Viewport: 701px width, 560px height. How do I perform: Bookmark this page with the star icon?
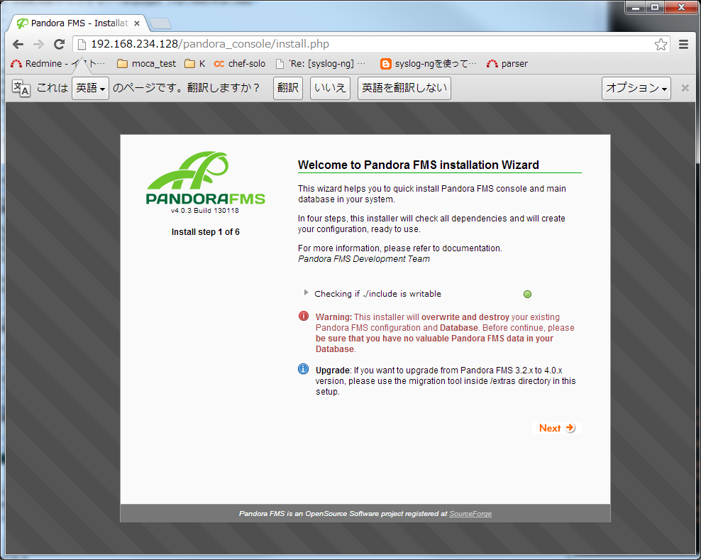pos(661,45)
